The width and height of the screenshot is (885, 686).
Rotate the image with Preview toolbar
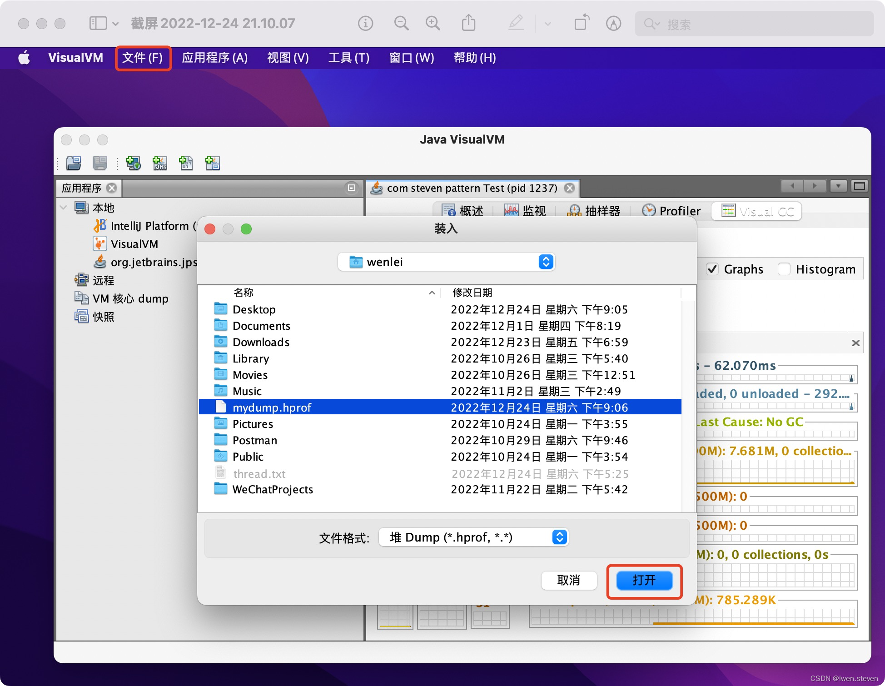(582, 22)
